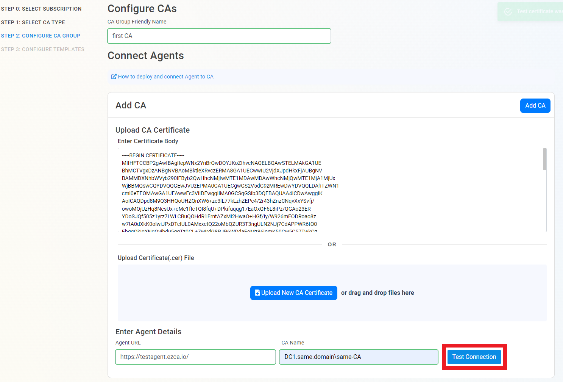
Task: Click the success checkmark icon in notification
Action: click(508, 12)
